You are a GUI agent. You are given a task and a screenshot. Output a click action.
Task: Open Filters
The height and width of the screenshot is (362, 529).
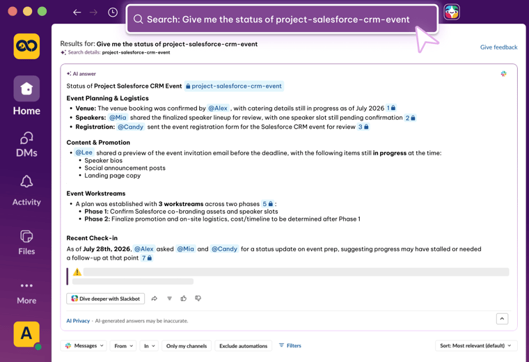pyautogui.click(x=290, y=345)
